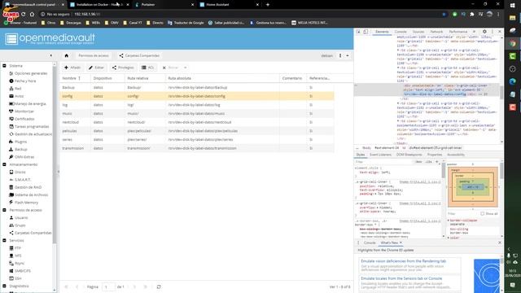The width and height of the screenshot is (521, 293).
Task: Open Monitorizar in the sidebar
Action: coord(24,112)
